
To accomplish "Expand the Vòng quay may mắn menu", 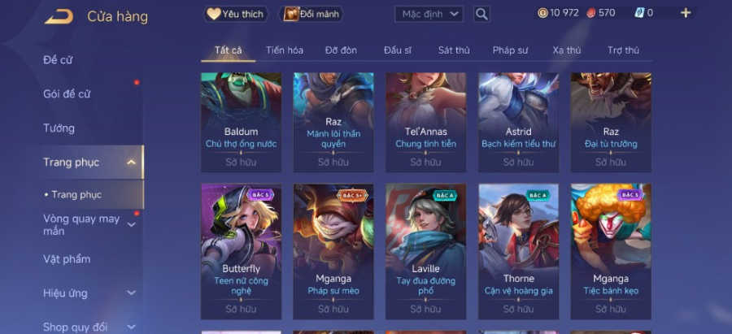I will coord(132,225).
